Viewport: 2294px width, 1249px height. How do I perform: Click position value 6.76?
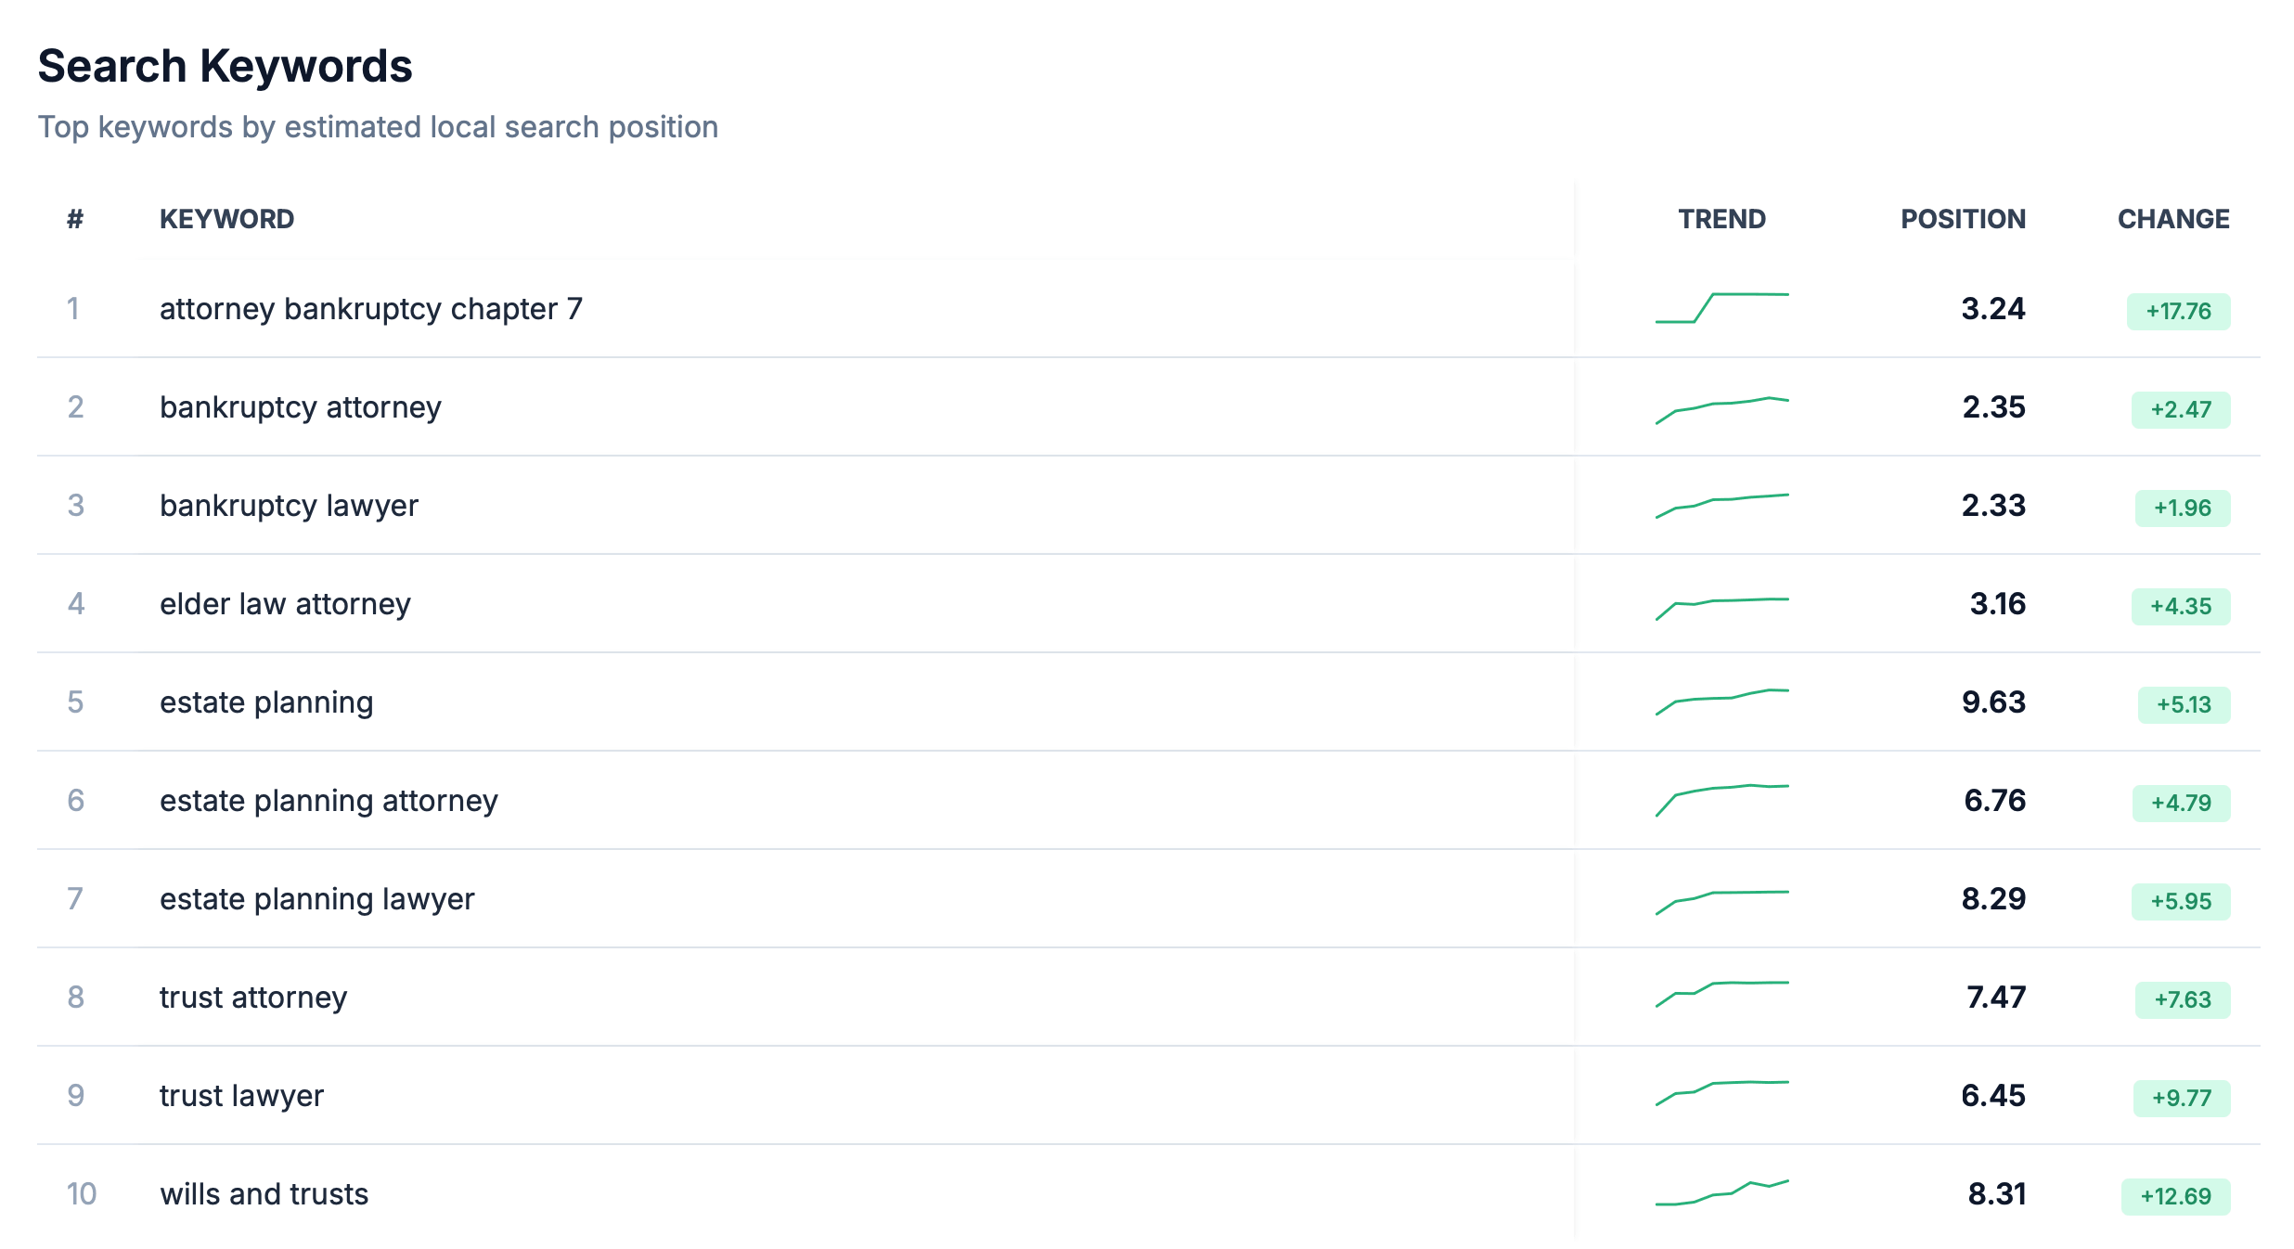(x=1994, y=800)
